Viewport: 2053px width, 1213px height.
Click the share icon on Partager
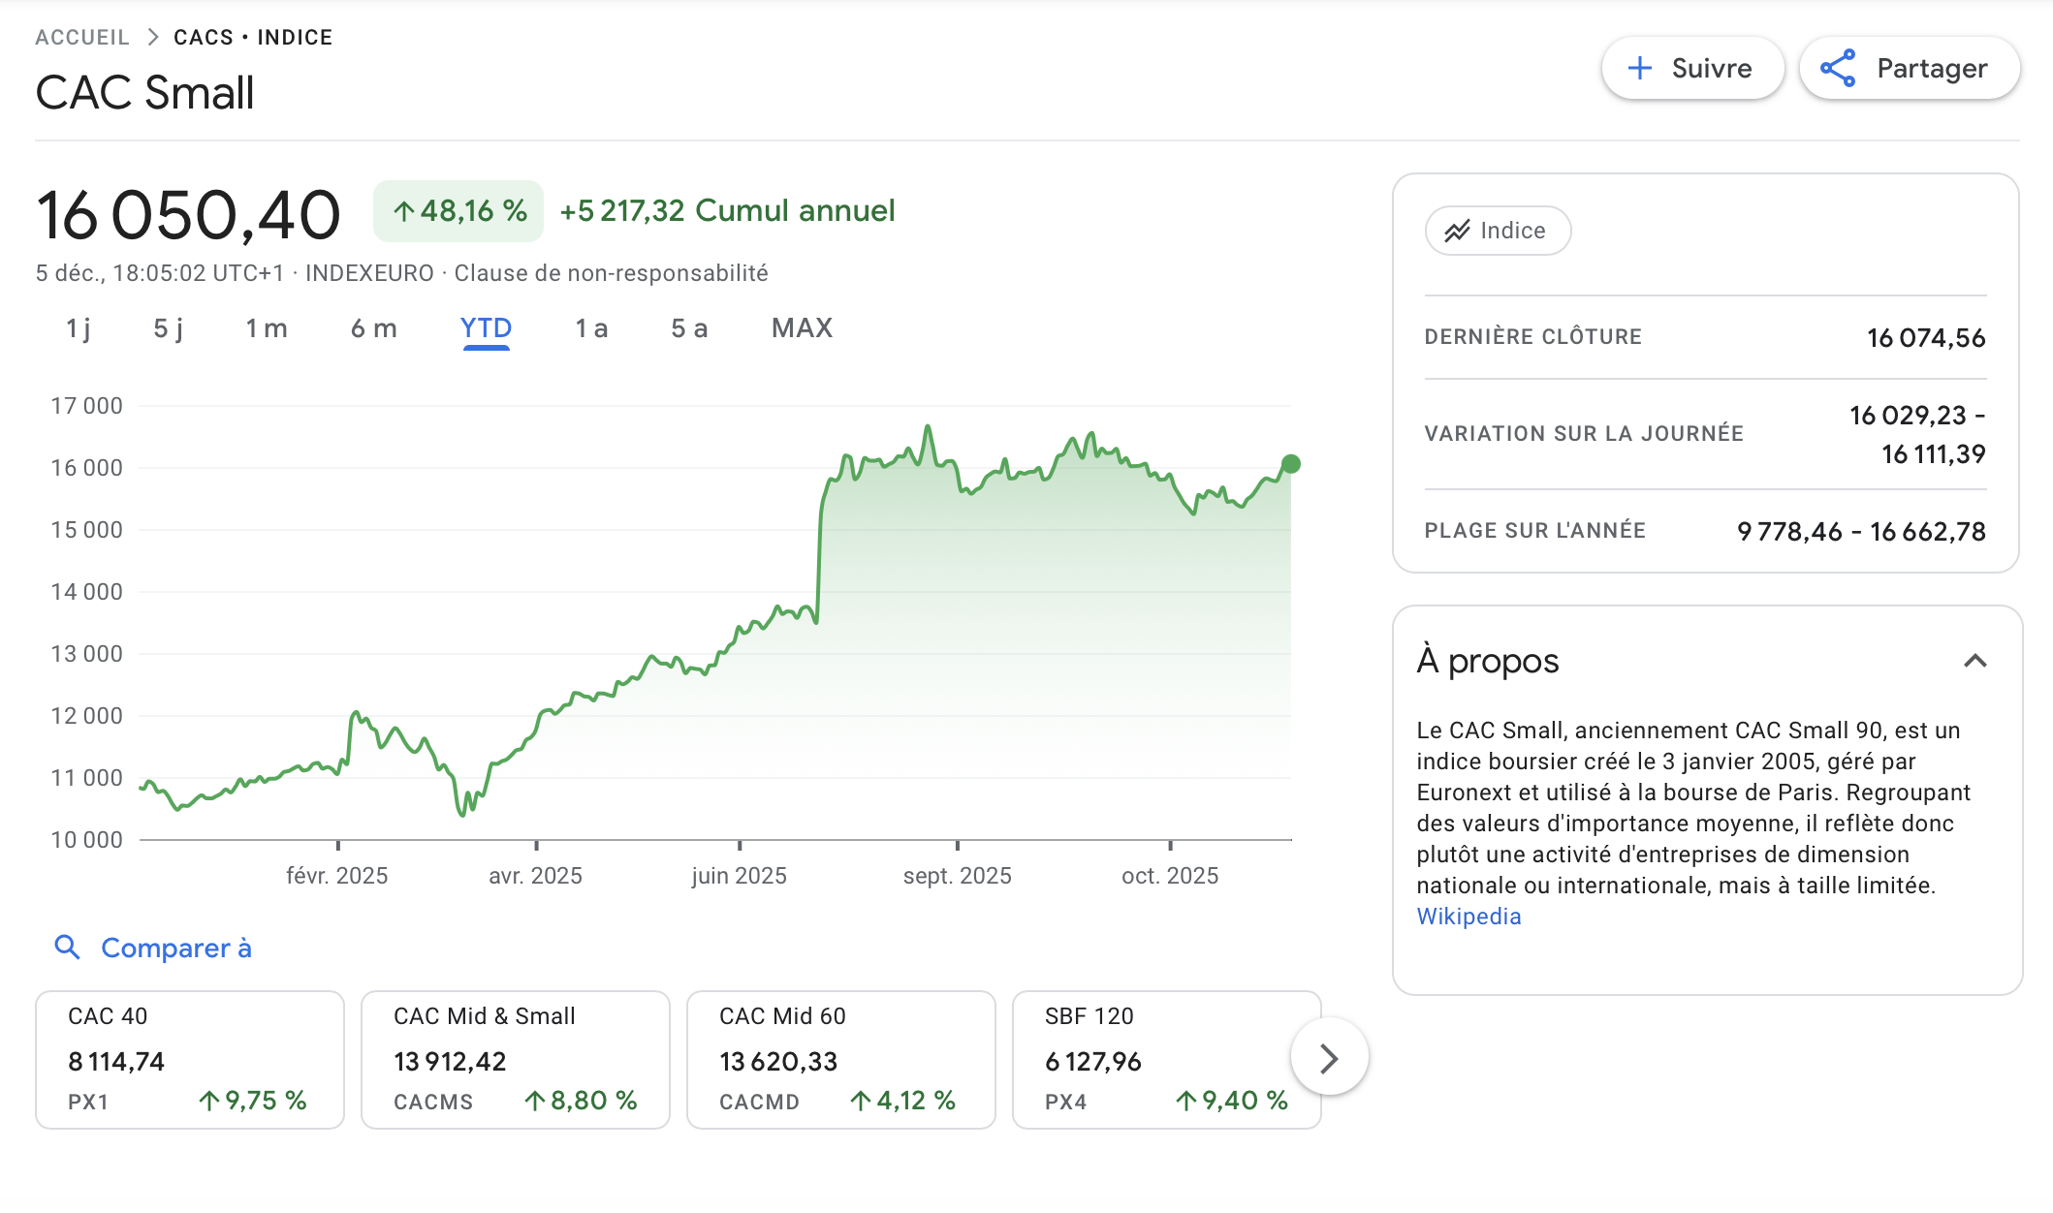pos(1838,68)
